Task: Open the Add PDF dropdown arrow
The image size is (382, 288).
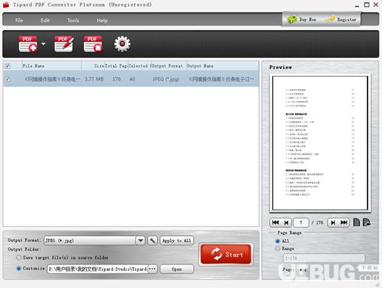Action: point(43,44)
